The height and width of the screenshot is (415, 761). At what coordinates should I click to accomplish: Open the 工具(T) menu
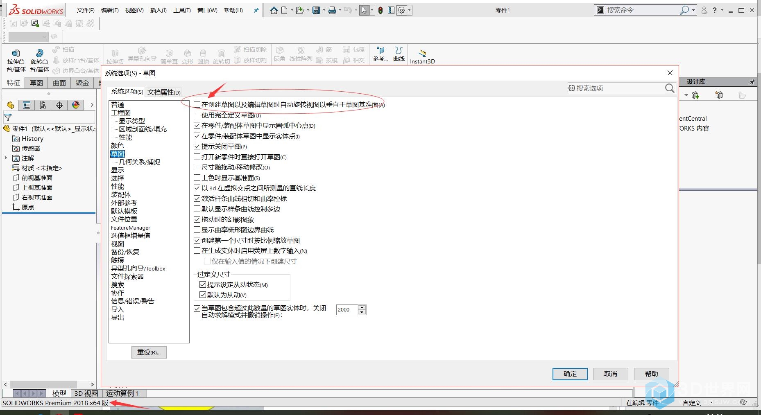click(x=182, y=10)
